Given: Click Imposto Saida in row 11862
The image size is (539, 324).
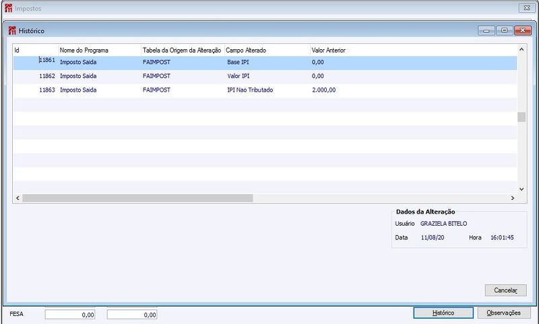Looking at the screenshot, I should 78,76.
